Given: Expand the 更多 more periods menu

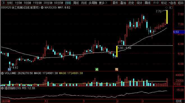Looking at the screenshot, I should pyautogui.click(x=103, y=3).
